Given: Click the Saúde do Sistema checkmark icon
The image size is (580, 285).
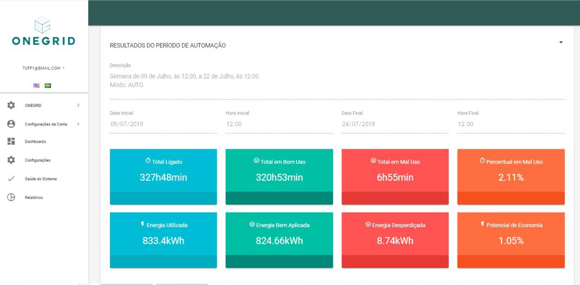Looking at the screenshot, I should coord(11,178).
